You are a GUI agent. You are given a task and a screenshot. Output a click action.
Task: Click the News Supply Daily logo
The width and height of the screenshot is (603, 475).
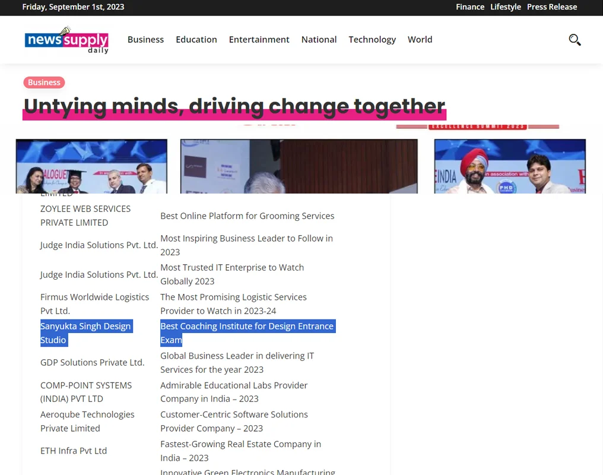pos(66,40)
